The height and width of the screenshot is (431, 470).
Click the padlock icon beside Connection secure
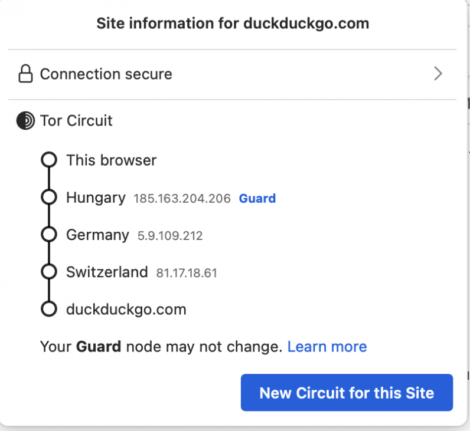[x=25, y=74]
